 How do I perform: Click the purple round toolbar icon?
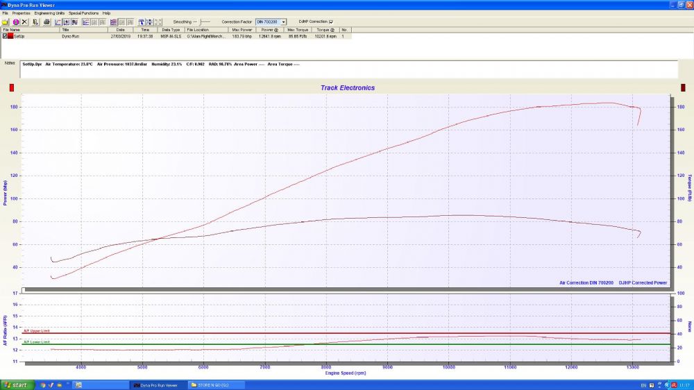pos(15,22)
